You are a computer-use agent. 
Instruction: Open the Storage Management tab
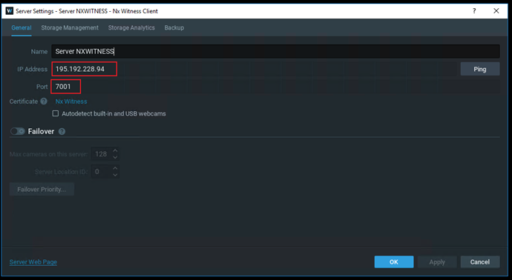(x=70, y=27)
